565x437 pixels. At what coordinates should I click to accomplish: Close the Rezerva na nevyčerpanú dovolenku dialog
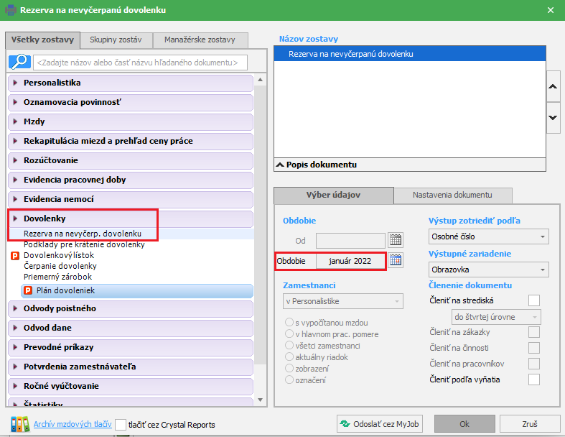point(551,10)
